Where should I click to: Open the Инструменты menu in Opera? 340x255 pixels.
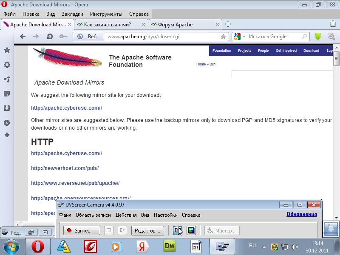[106, 14]
